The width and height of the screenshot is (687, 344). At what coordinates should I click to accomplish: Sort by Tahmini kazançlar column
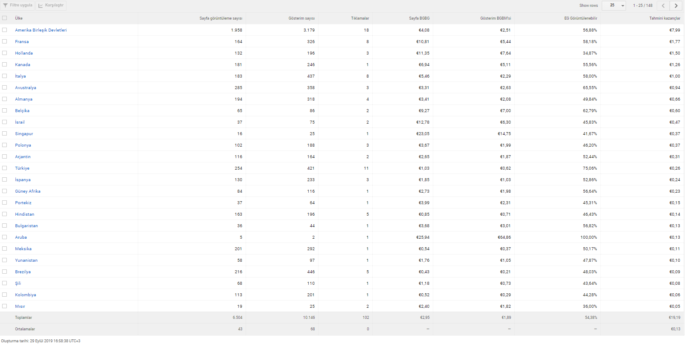coord(665,18)
